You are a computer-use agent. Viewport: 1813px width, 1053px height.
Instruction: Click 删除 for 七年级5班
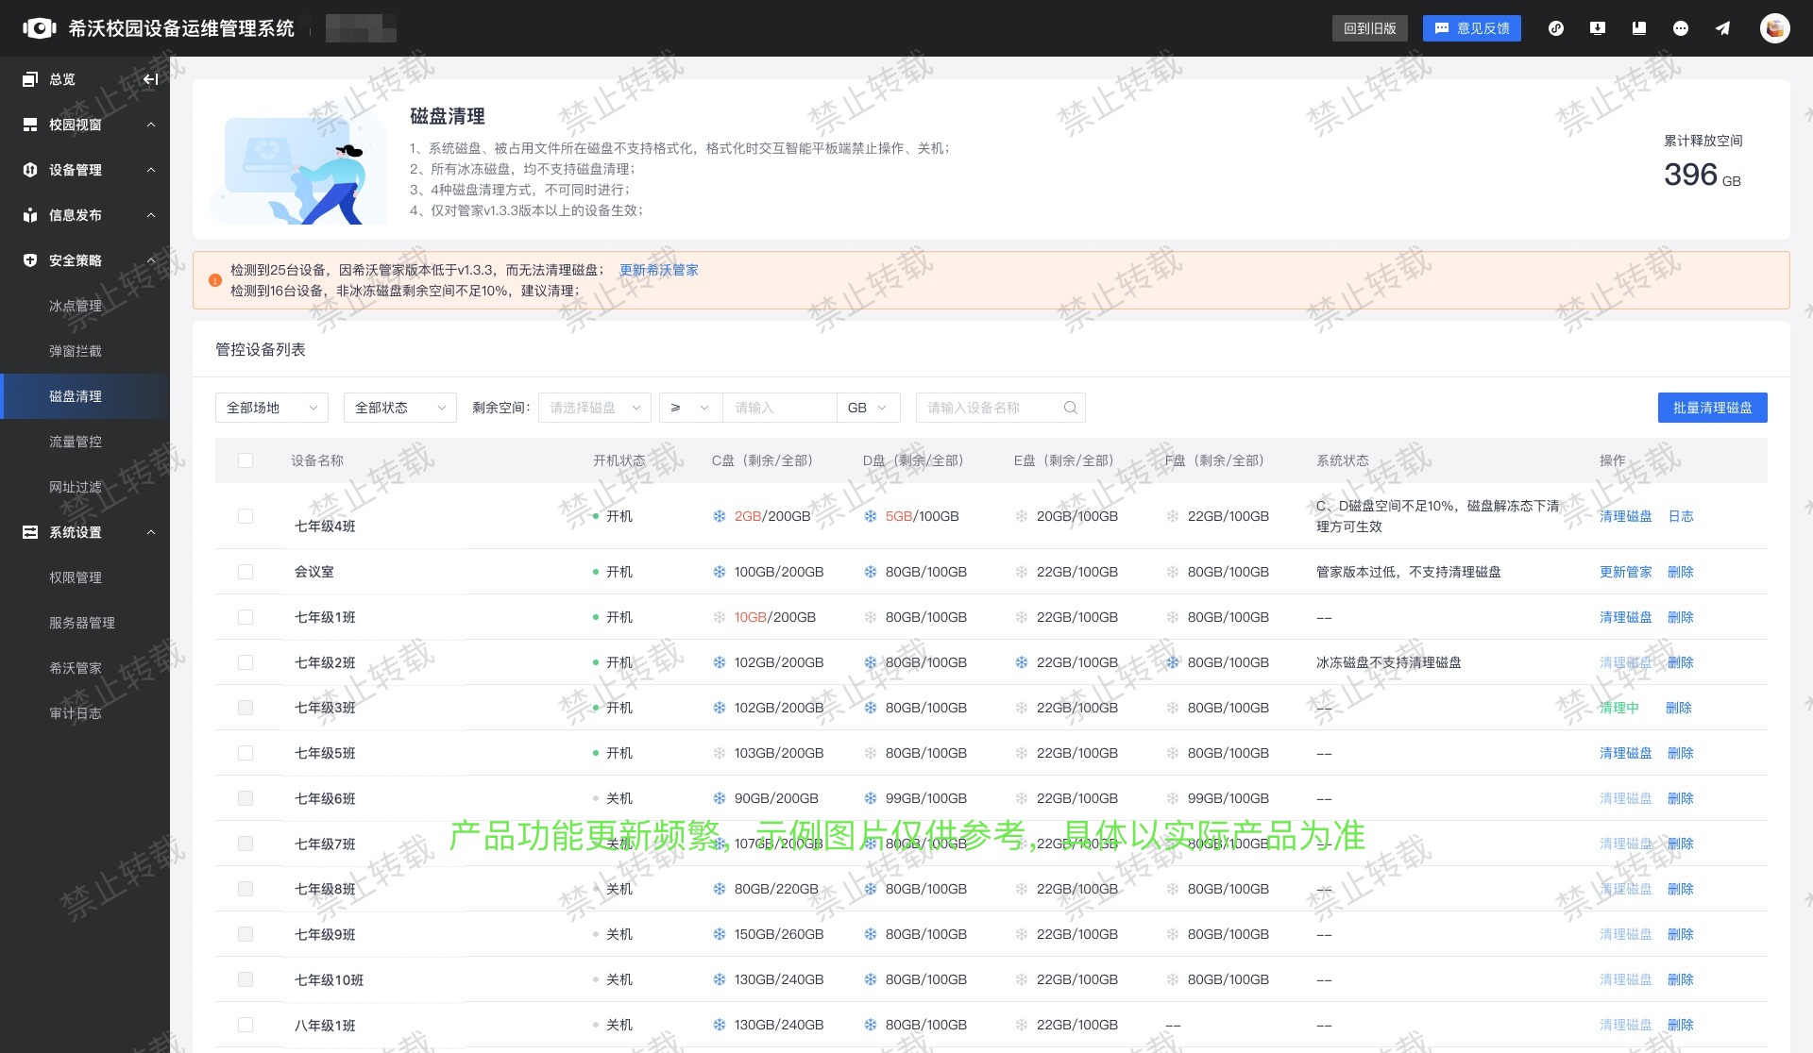(1681, 753)
